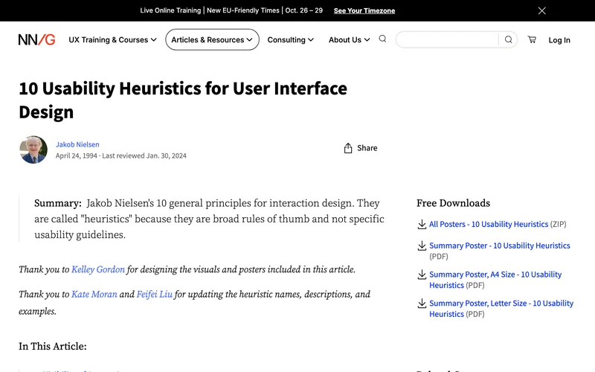Download All Posters - 10 Usability Heuristics
595x372 pixels.
pos(489,225)
